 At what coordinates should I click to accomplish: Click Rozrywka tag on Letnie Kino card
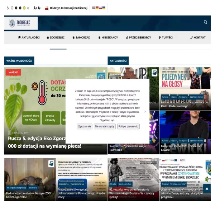183,97
